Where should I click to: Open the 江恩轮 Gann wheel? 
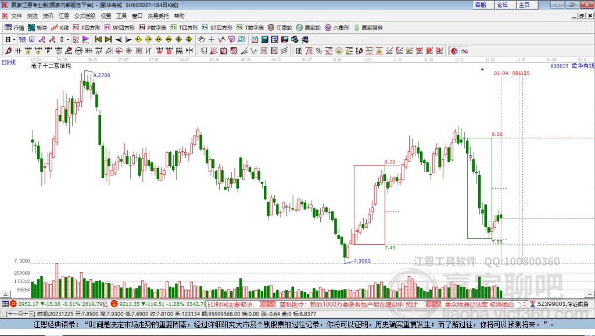coord(280,28)
